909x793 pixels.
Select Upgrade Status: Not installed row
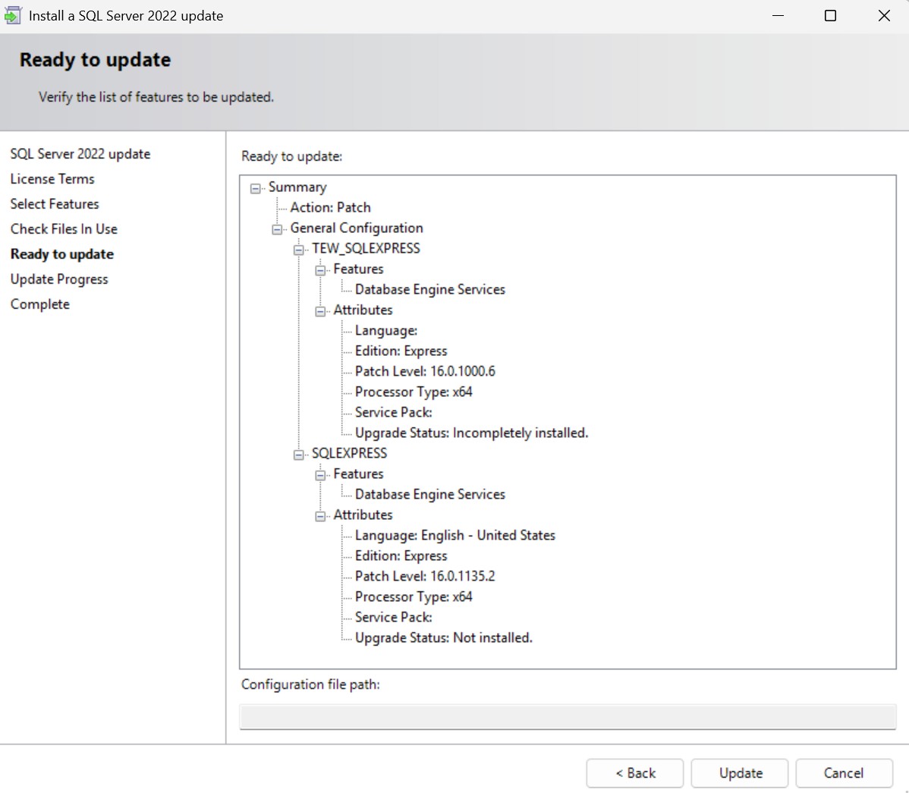coord(443,637)
